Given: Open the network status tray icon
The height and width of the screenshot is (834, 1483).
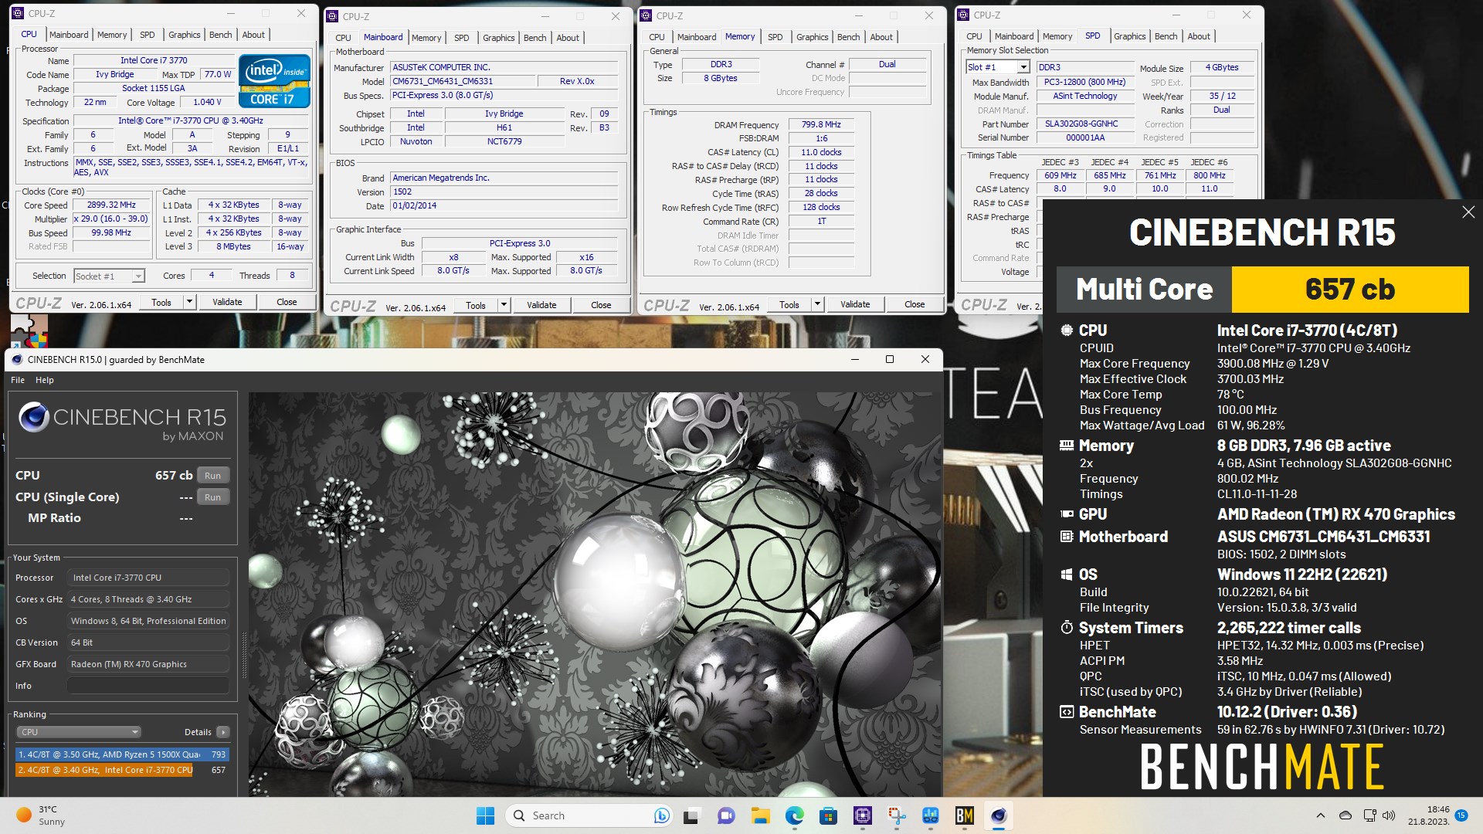Looking at the screenshot, I should (x=1369, y=815).
